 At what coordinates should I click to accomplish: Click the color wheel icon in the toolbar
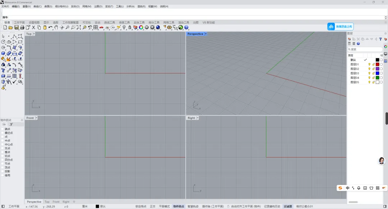141,27
